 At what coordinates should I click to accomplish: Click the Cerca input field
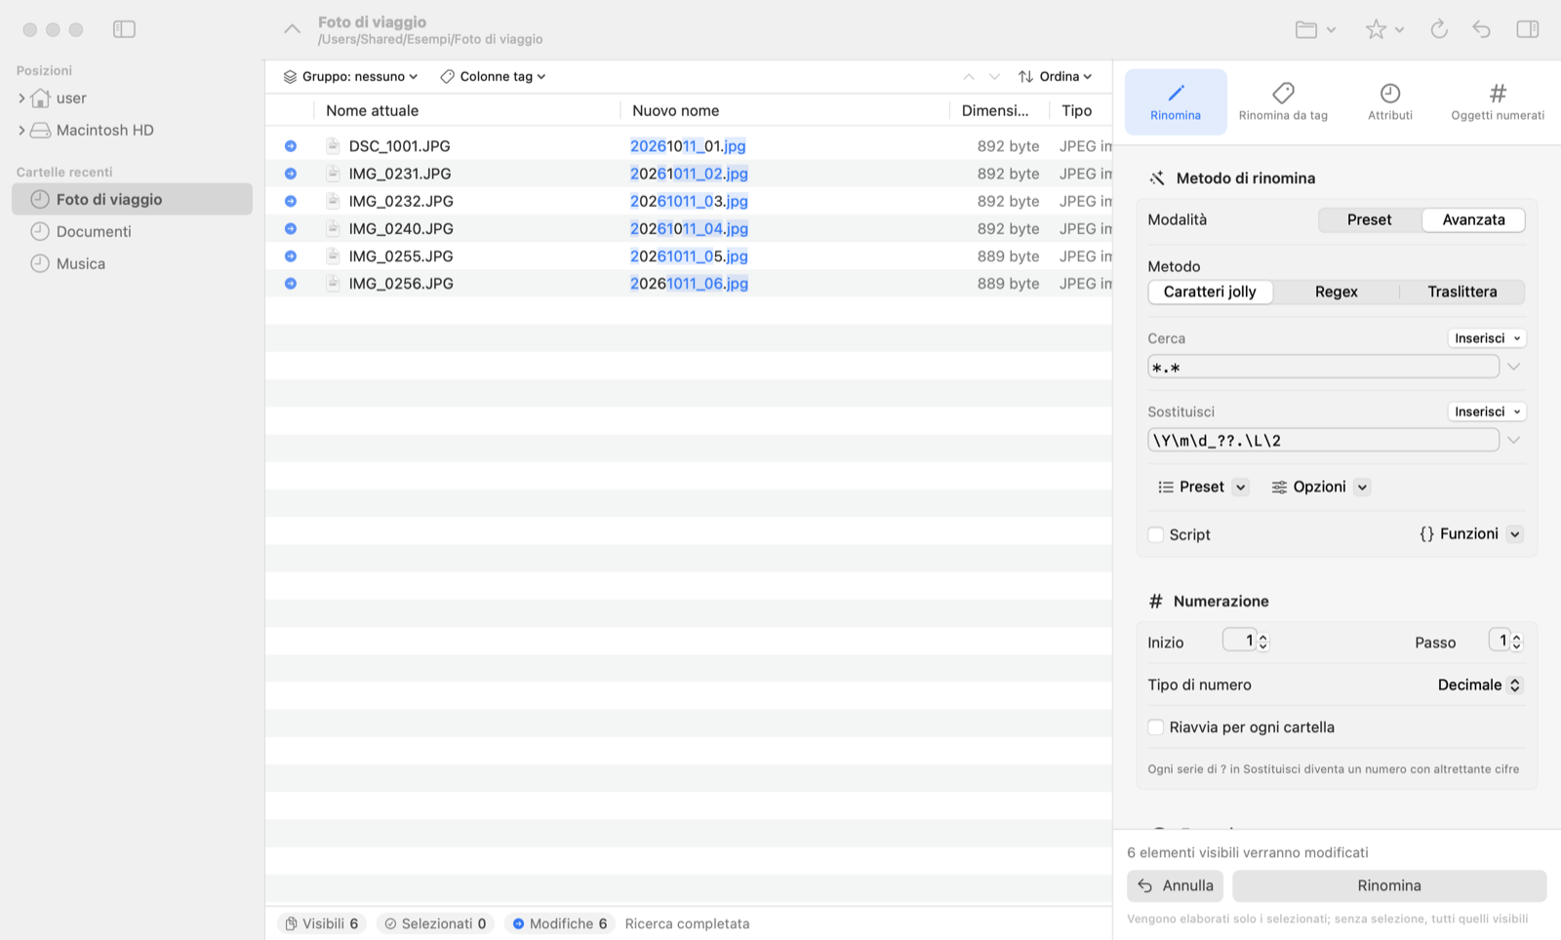[x=1323, y=368]
